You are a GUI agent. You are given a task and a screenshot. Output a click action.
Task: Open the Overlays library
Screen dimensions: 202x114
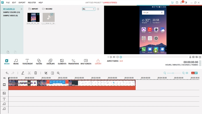click(50, 62)
